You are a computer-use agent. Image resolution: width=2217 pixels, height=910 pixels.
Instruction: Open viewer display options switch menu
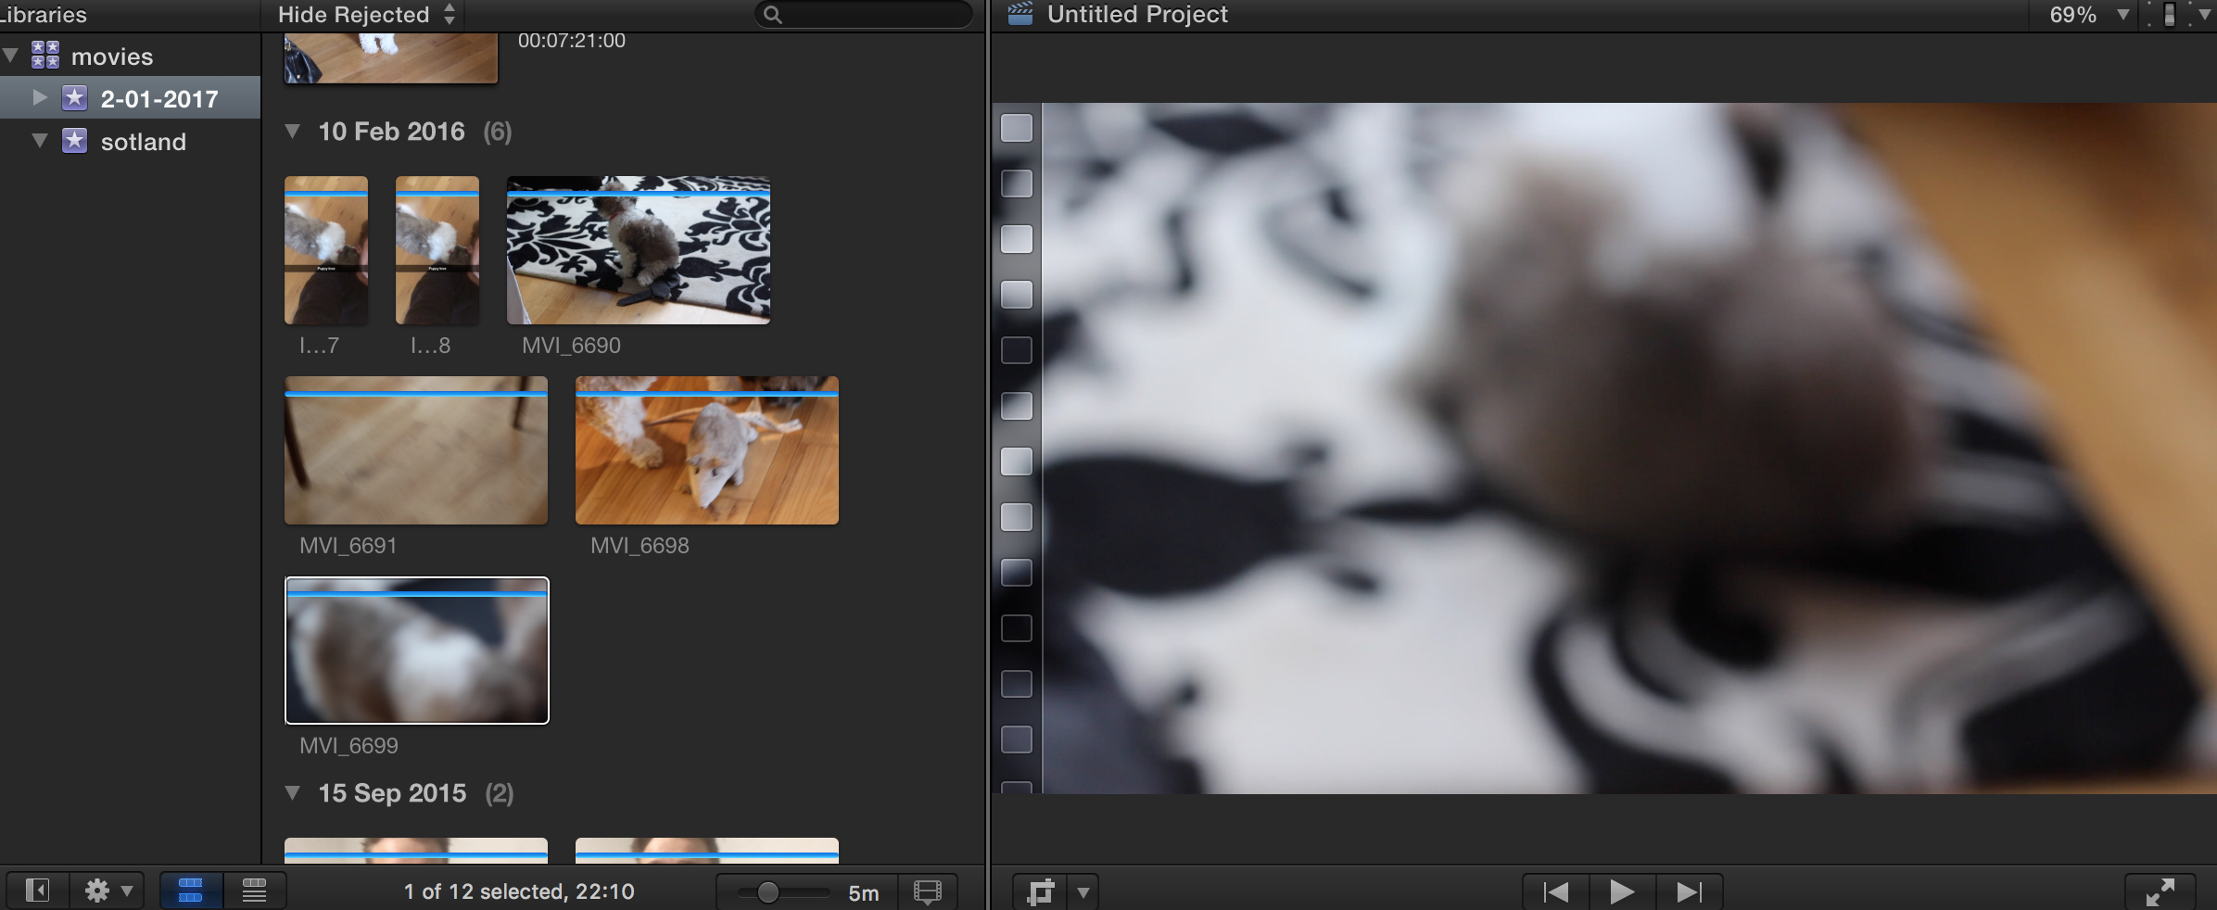[x=2180, y=15]
